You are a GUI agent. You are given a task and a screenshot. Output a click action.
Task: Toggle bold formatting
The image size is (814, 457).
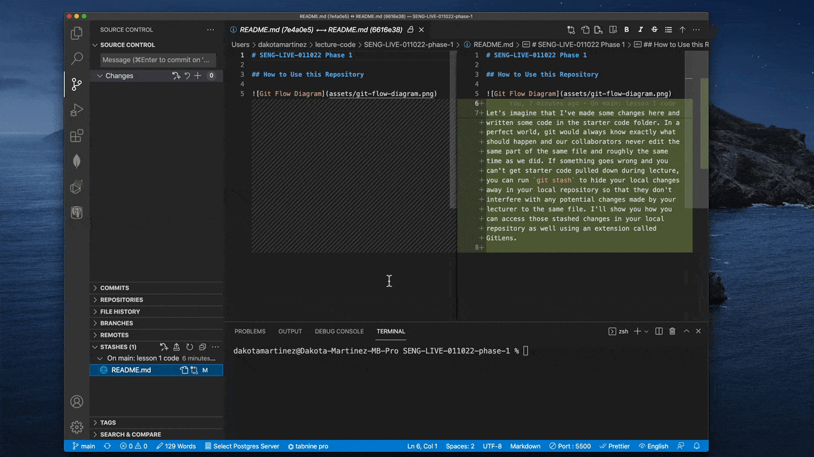tap(626, 30)
